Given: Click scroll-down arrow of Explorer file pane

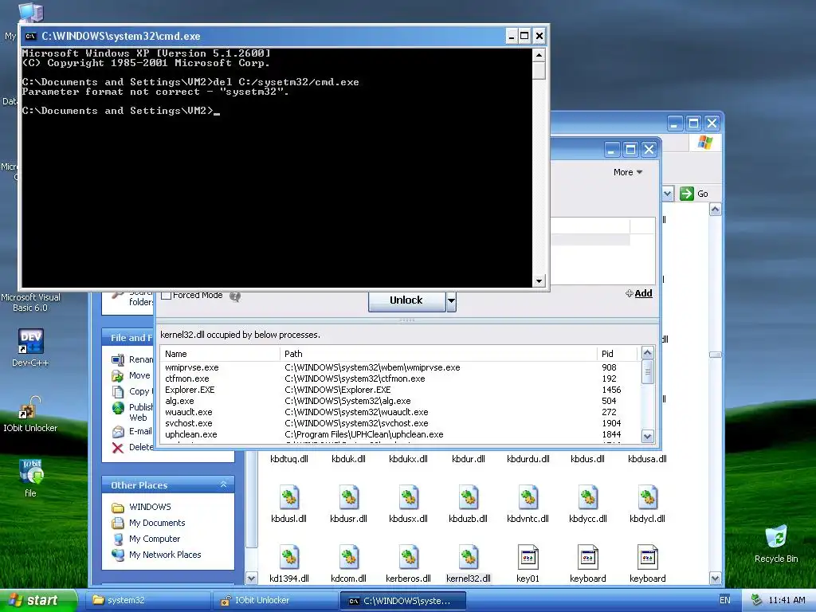Looking at the screenshot, I should coord(715,579).
